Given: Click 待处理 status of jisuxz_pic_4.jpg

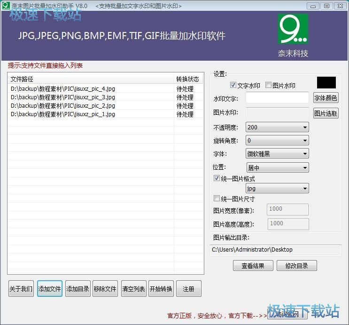Looking at the screenshot, I should click(185, 89).
